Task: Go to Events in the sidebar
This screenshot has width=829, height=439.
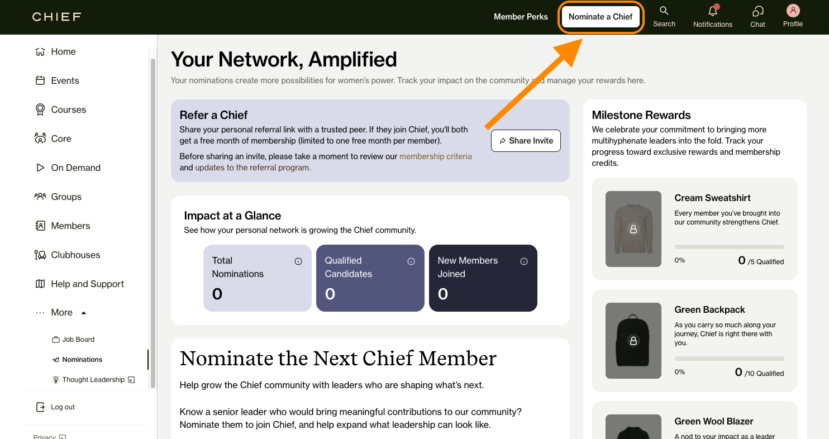Action: point(65,80)
